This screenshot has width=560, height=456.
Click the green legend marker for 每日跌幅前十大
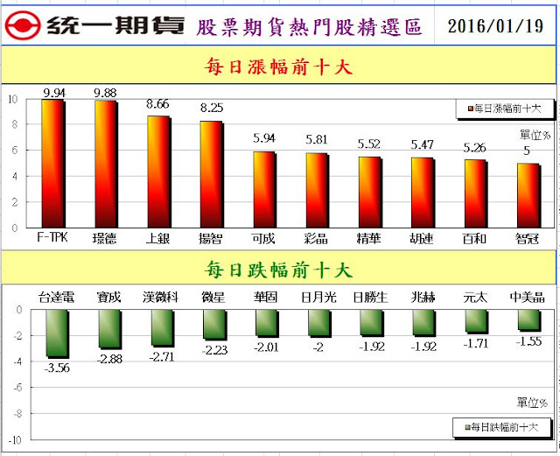tap(467, 427)
